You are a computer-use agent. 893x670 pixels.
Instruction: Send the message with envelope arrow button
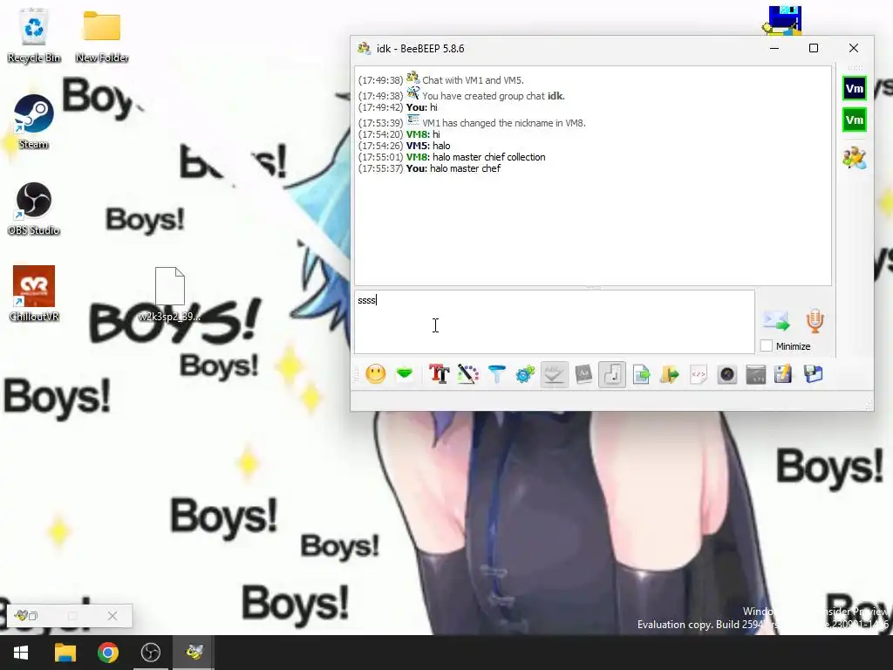pyautogui.click(x=776, y=321)
